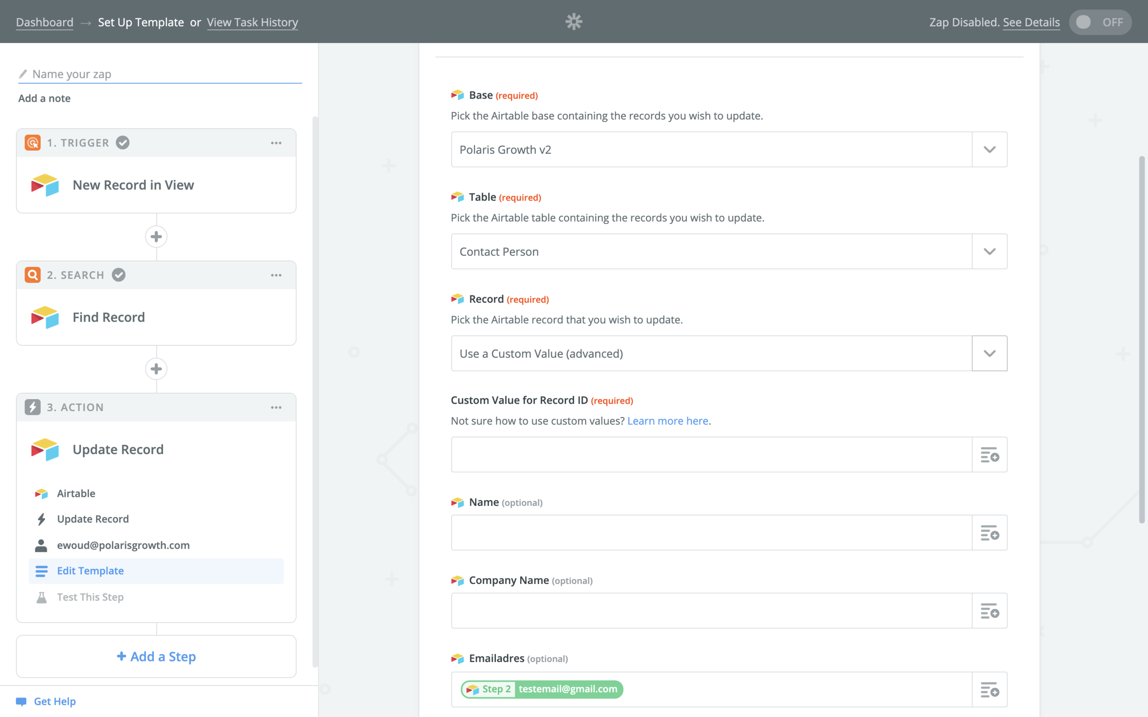Click the pencil icon beside zap name
The image size is (1148, 717).
pos(23,74)
